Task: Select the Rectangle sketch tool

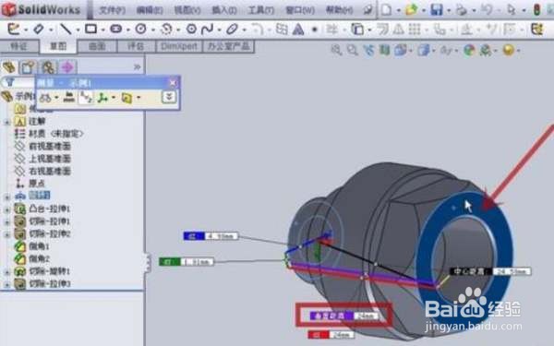Action: (90, 29)
